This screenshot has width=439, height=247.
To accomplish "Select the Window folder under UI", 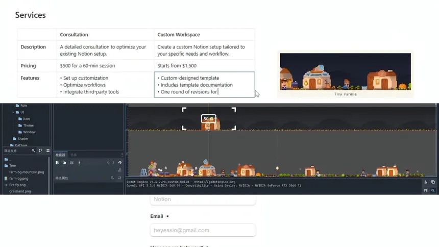I will tap(27, 132).
